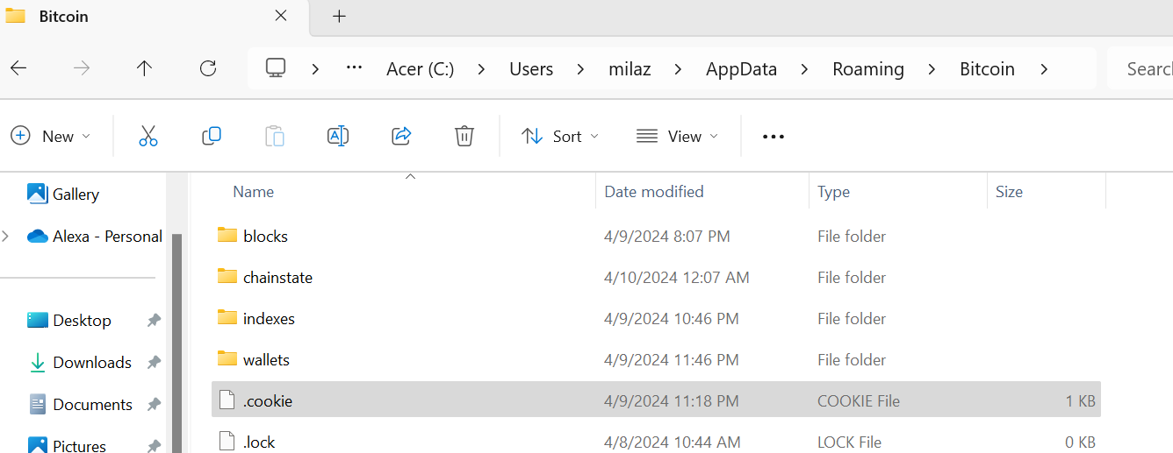Viewport: 1173px width, 453px height.
Task: Navigate to Acer (C:) in breadcrumb
Action: 420,69
